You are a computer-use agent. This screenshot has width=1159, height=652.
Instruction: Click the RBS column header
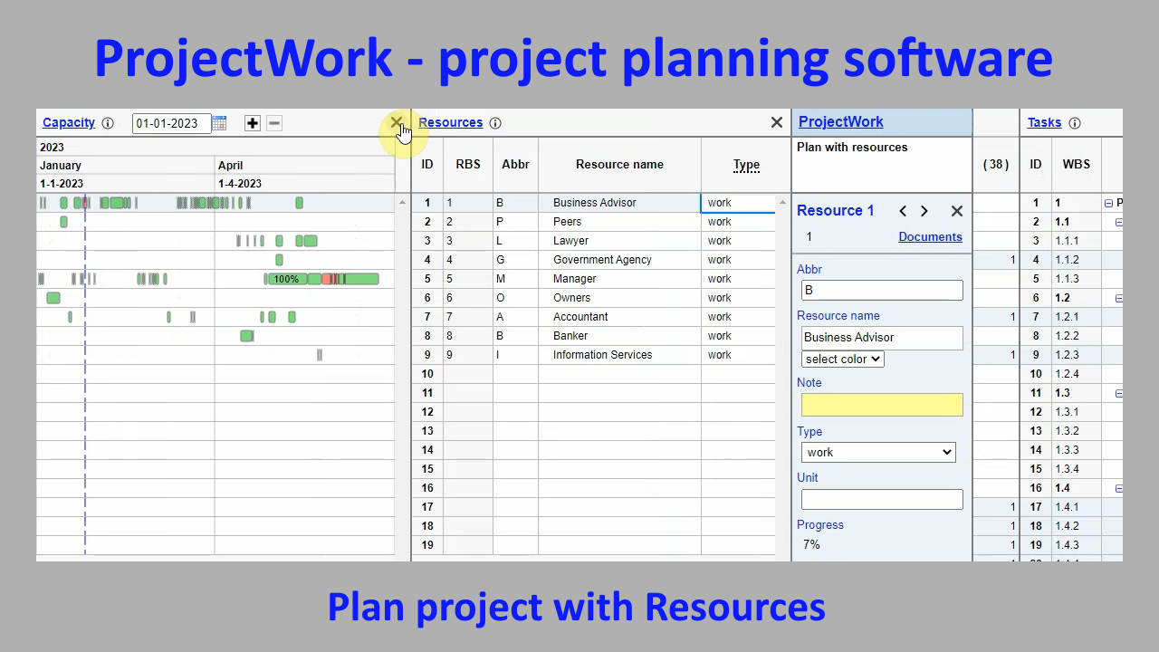(x=468, y=164)
